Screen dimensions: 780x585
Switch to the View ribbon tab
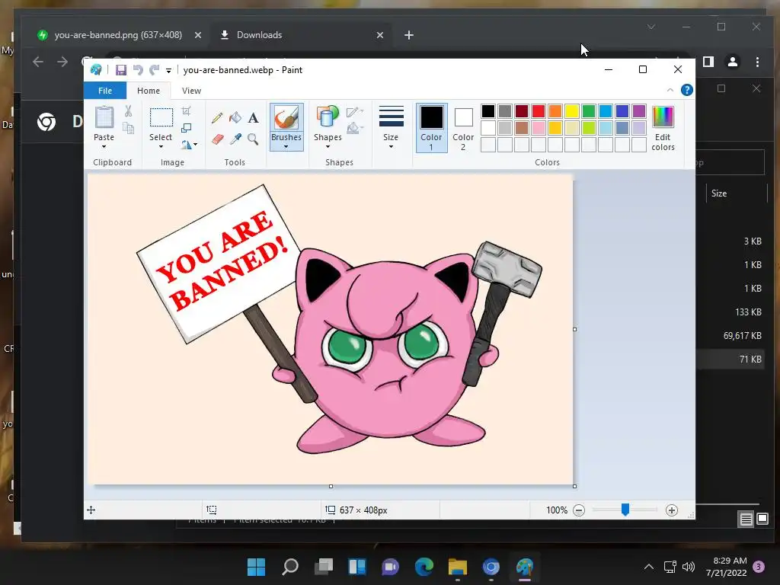(x=191, y=91)
